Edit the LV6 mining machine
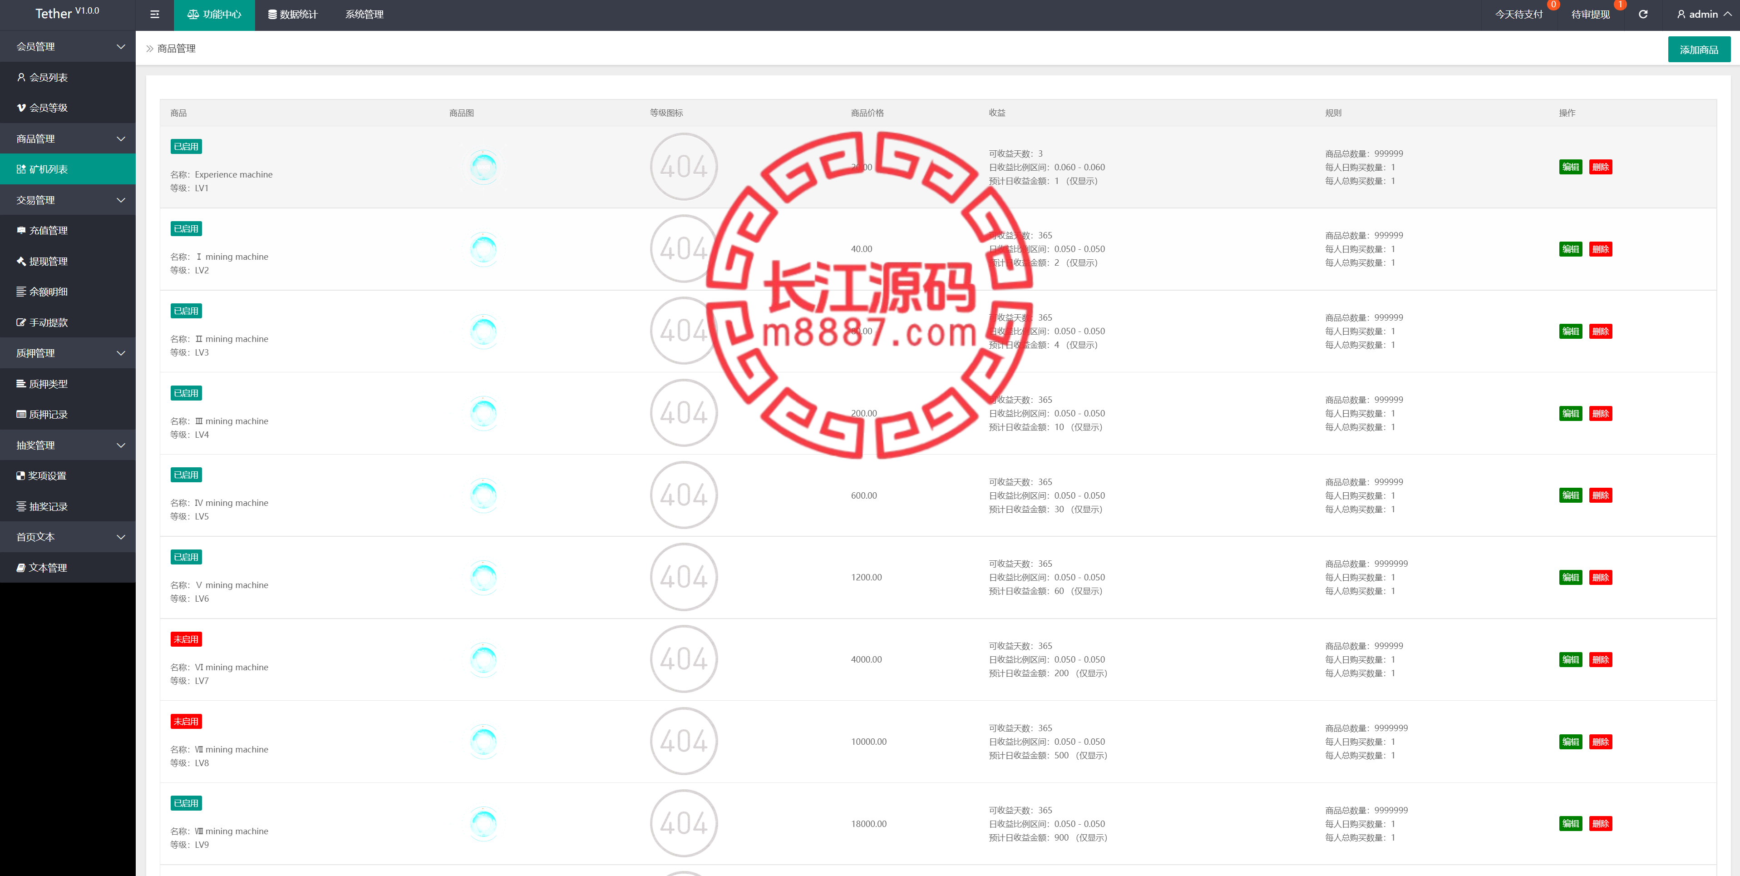The height and width of the screenshot is (876, 1740). [1571, 577]
